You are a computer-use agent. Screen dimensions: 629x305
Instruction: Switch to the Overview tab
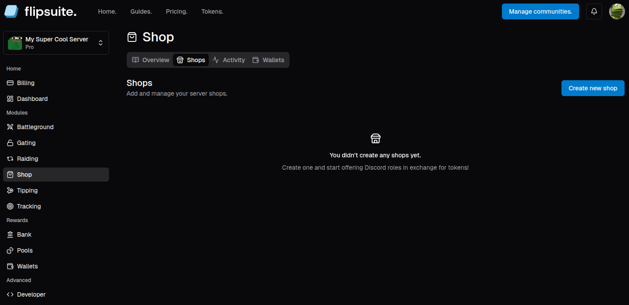coord(151,60)
